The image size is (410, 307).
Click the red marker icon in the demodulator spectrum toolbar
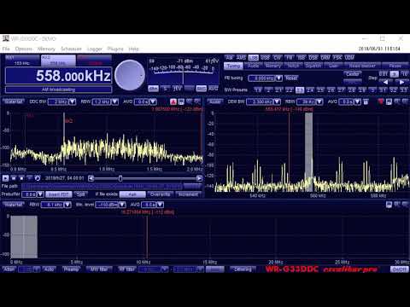[x=381, y=101]
